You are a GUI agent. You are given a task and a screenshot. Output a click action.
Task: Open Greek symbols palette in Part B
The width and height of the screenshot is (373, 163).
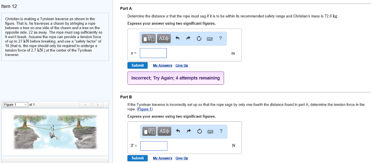(x=162, y=131)
